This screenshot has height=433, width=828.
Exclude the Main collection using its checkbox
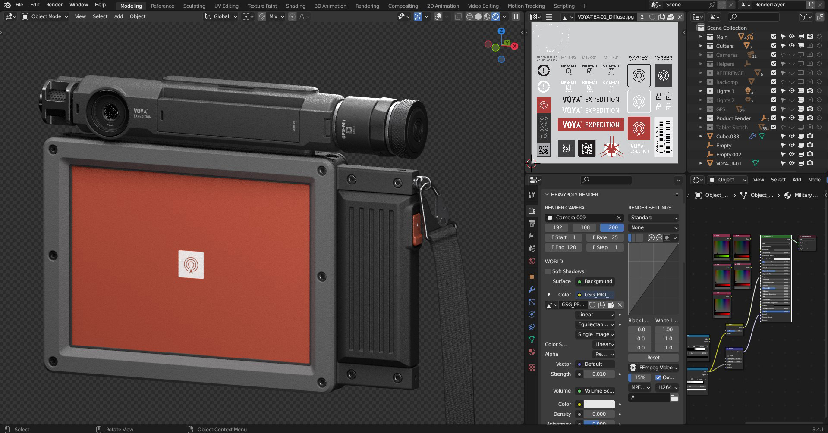point(774,37)
